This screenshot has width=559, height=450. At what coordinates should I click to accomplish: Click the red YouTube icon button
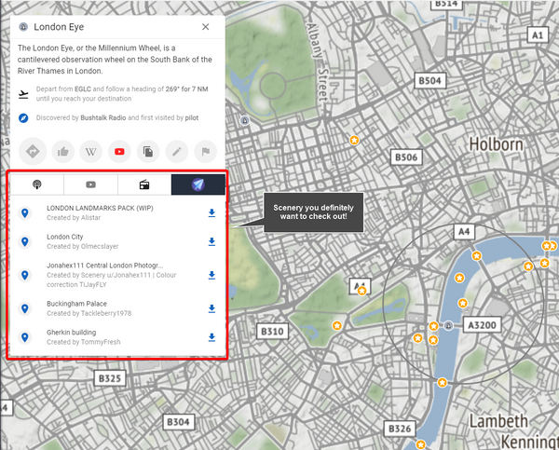[119, 151]
